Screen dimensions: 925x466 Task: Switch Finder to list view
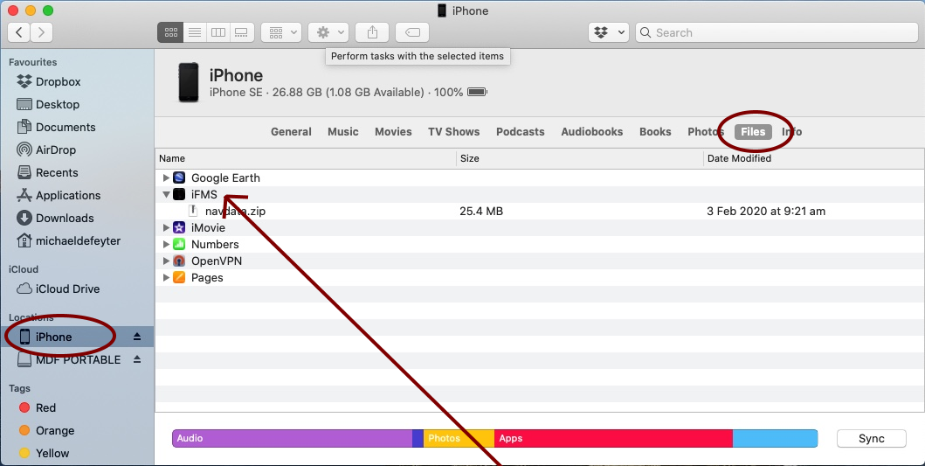[x=195, y=32]
